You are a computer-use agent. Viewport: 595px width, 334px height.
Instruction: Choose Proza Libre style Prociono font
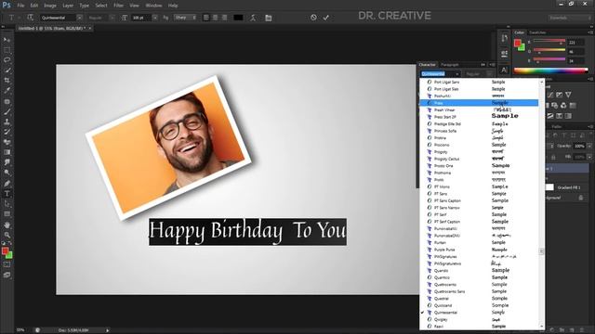tap(479, 145)
